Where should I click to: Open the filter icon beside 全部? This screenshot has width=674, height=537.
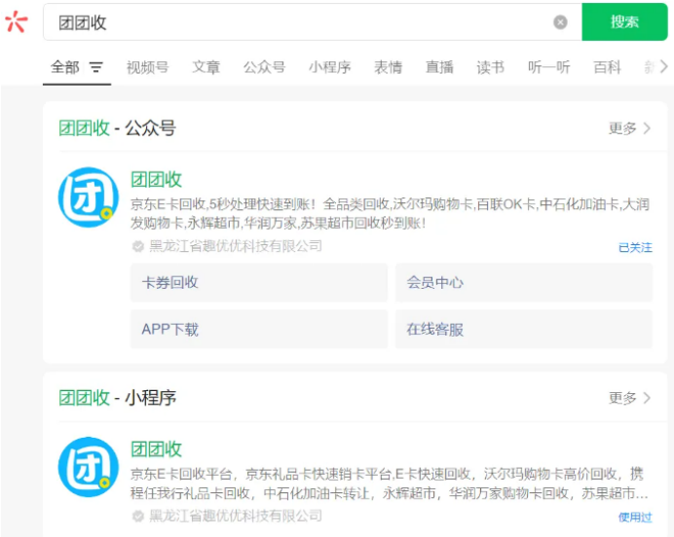coord(96,68)
